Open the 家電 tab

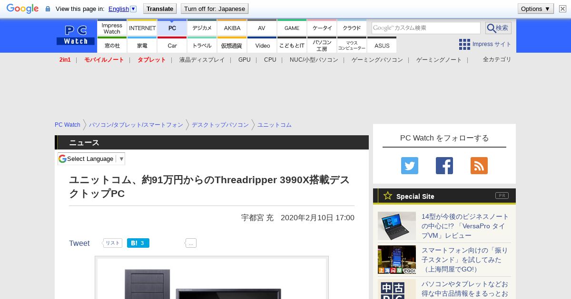(142, 45)
